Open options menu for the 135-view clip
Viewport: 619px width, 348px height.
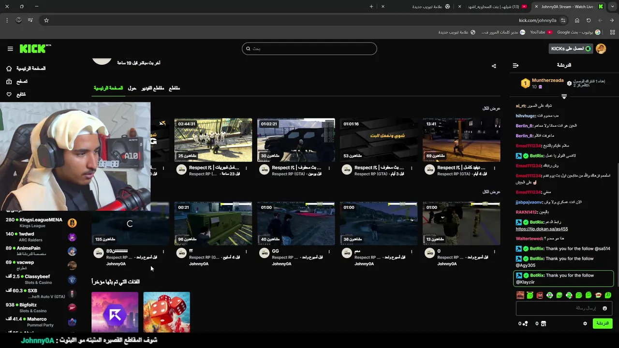pyautogui.click(x=163, y=252)
